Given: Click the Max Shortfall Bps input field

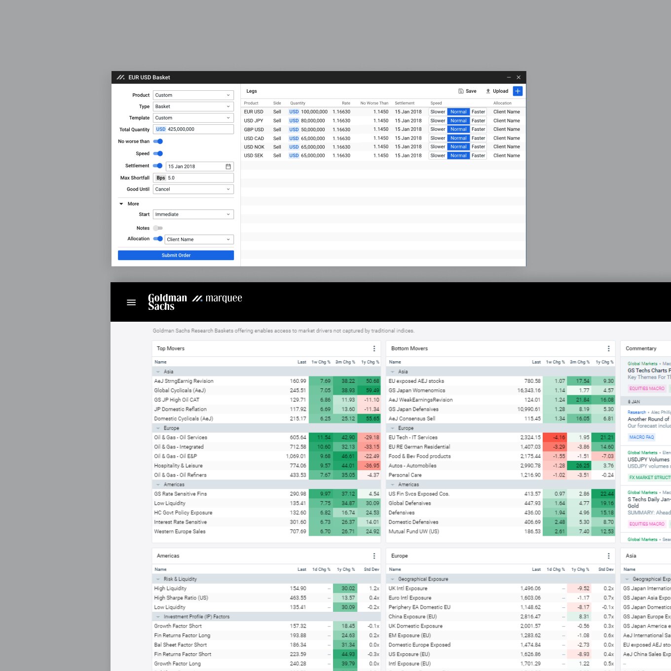Looking at the screenshot, I should [x=199, y=178].
